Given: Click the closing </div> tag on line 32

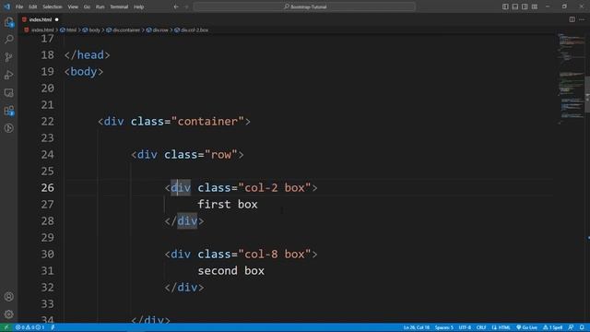Looking at the screenshot, I should [184, 288].
